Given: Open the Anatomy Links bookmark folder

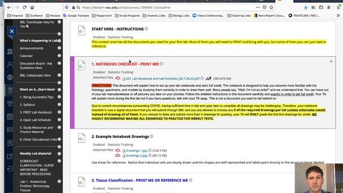Looking at the screenshot, I should 154,16.
